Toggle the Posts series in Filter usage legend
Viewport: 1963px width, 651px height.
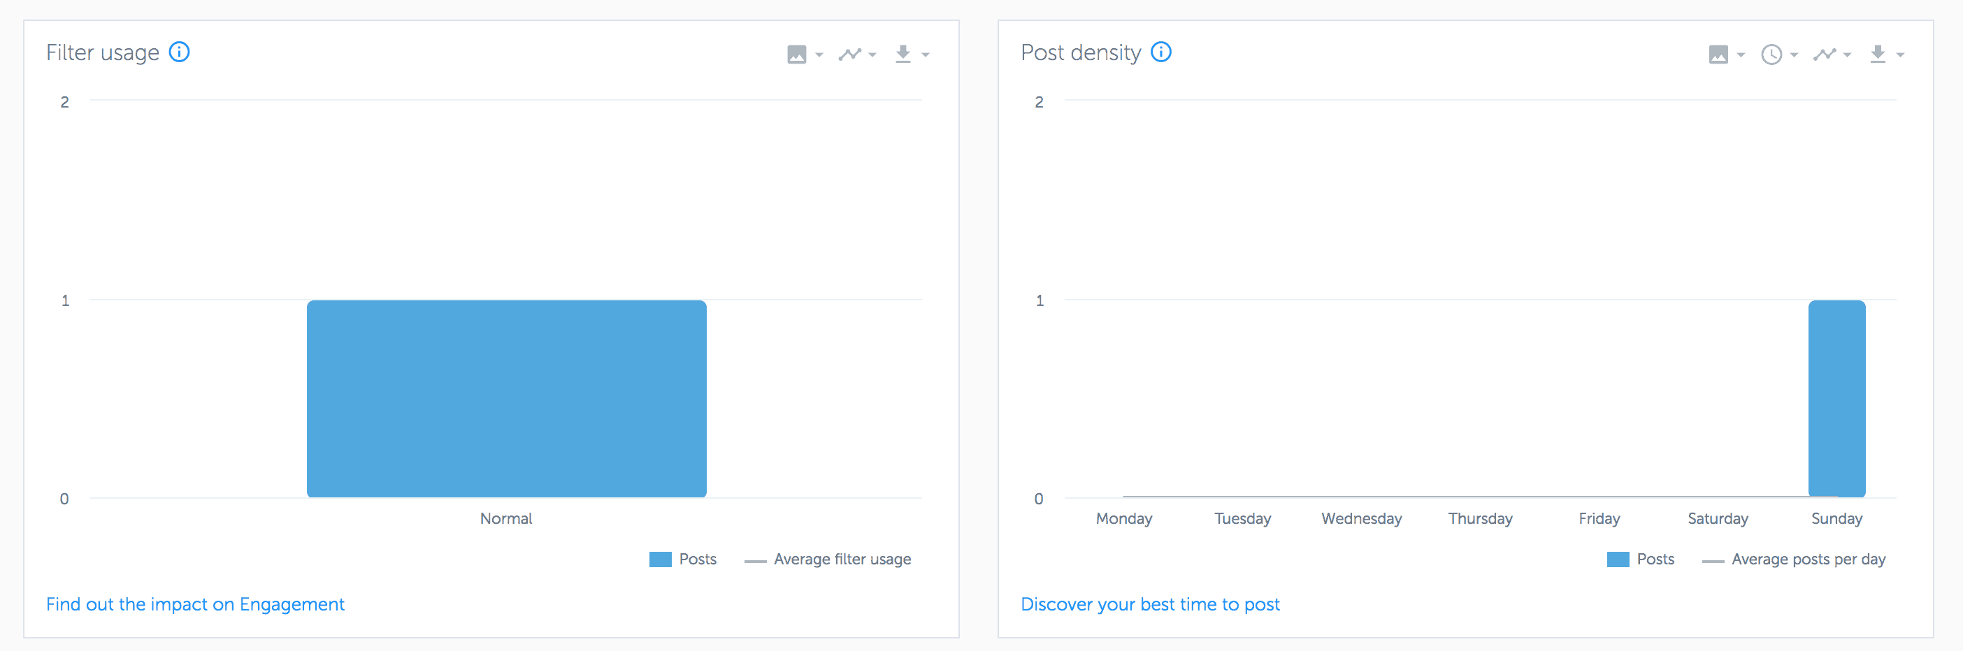[x=684, y=559]
